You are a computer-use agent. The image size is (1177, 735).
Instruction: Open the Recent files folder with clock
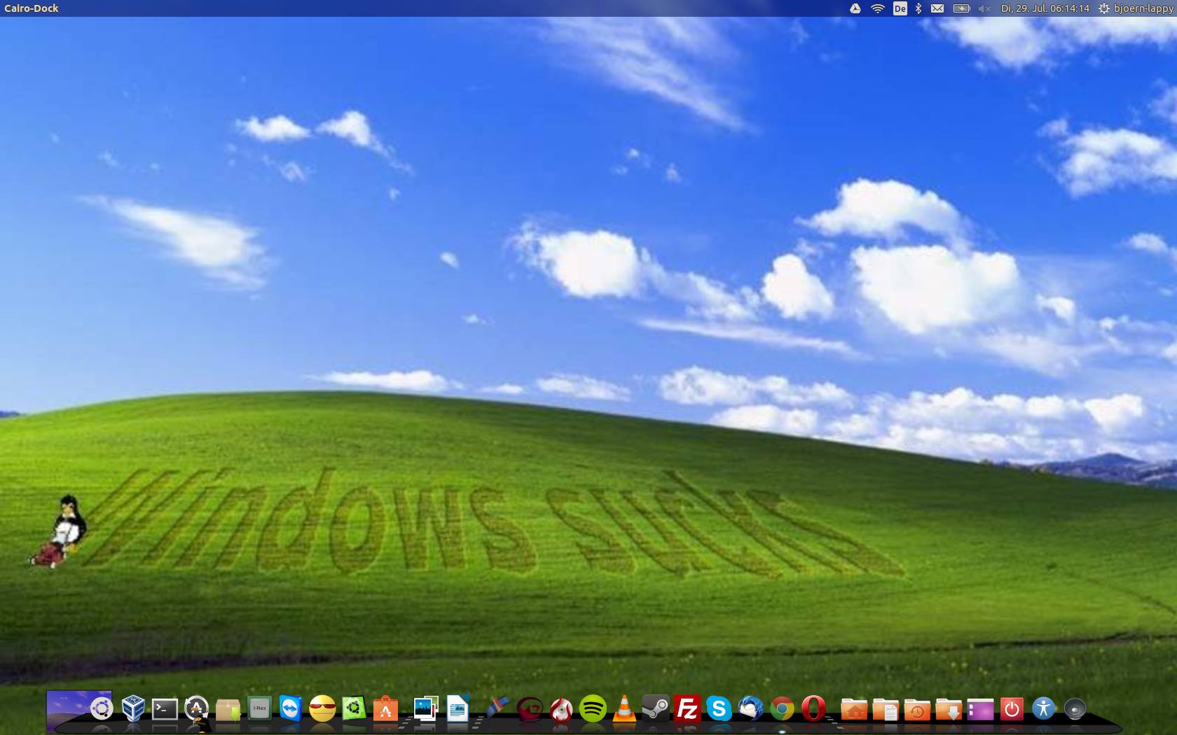pos(917,710)
